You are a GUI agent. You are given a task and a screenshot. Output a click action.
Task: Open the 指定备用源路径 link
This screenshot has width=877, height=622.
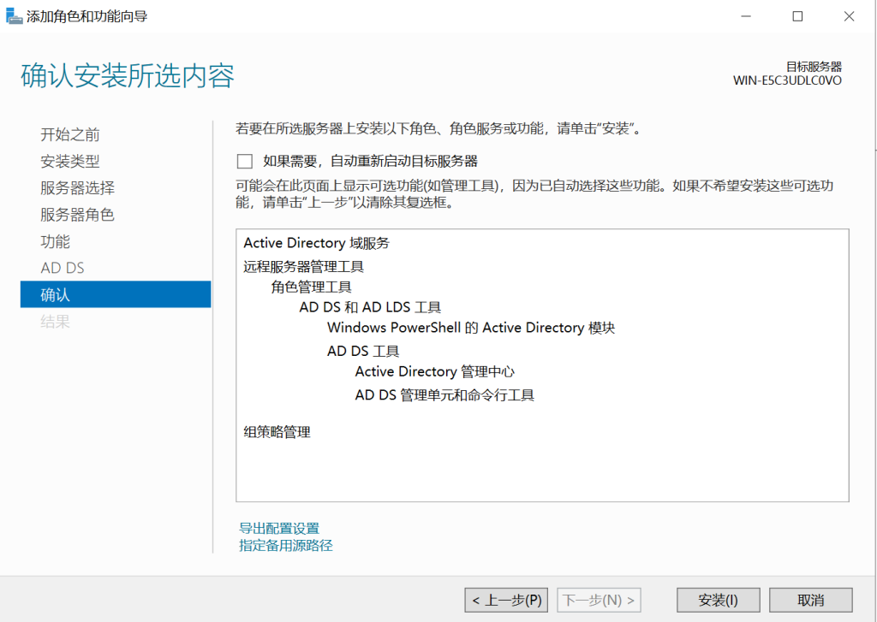(286, 545)
